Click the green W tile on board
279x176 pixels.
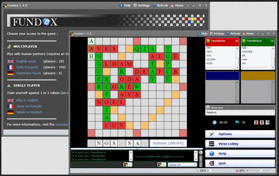(137, 87)
